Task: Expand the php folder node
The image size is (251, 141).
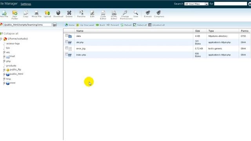Action: pyautogui.click(x=4, y=61)
